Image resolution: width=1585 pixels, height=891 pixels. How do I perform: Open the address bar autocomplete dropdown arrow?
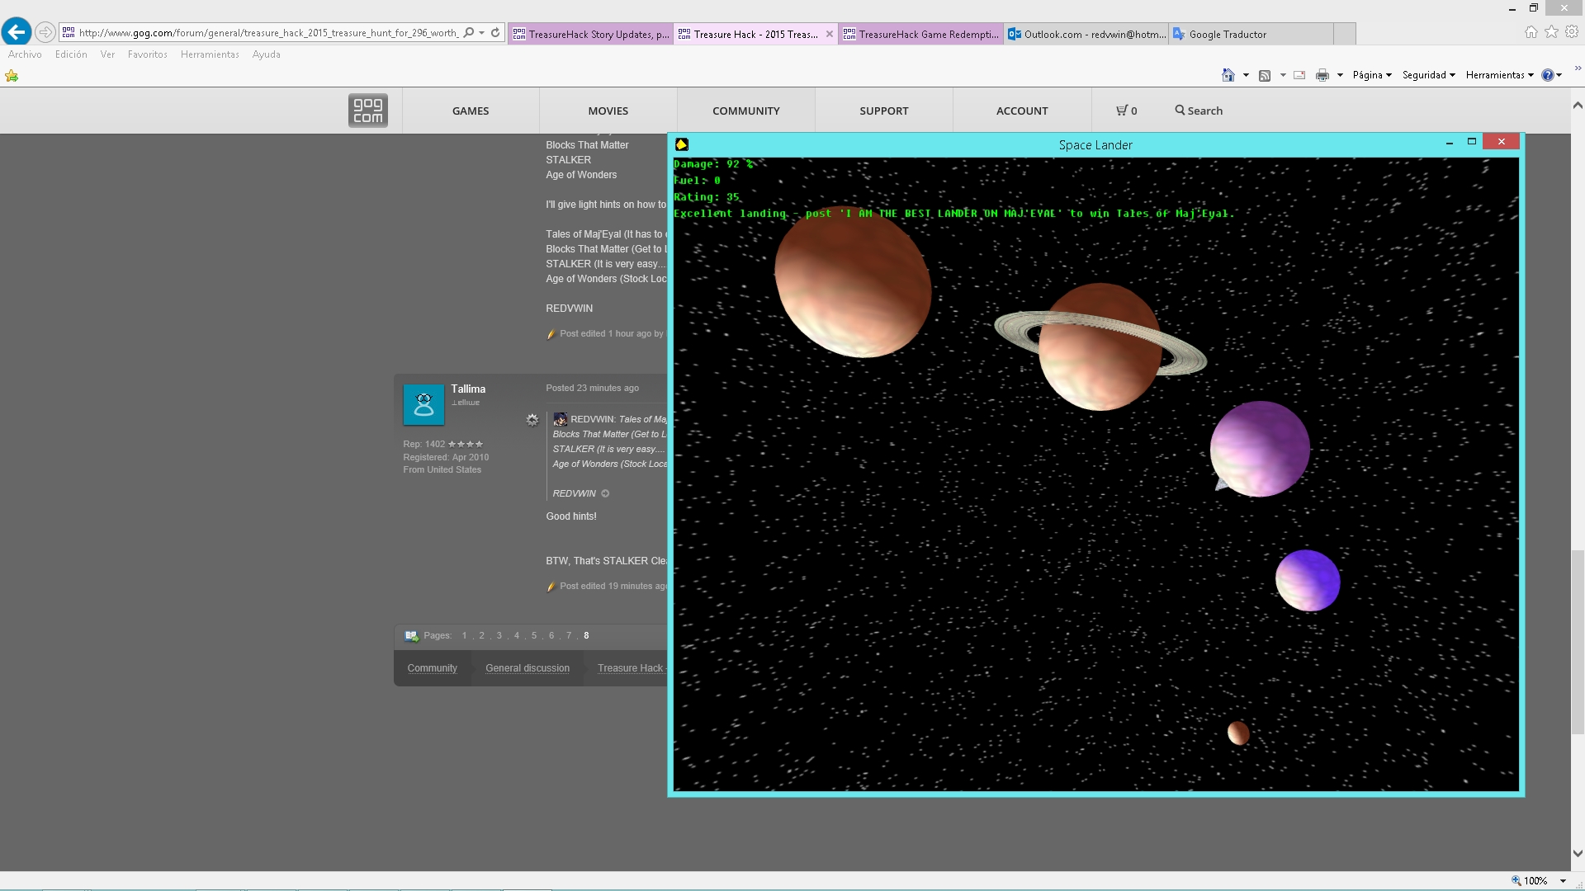point(481,33)
